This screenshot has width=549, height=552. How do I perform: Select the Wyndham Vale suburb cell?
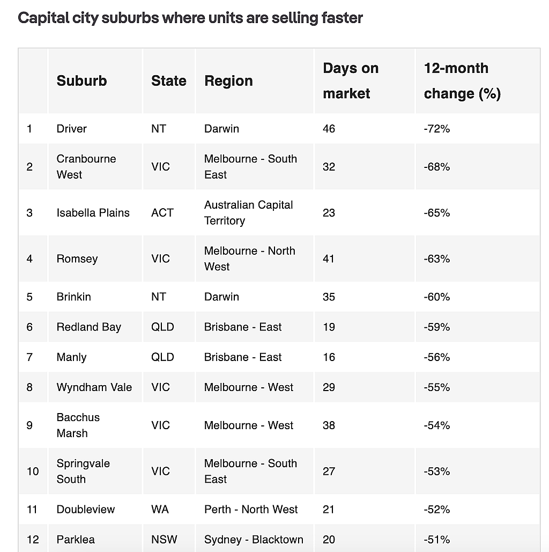95,387
